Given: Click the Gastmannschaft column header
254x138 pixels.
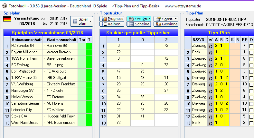Looking at the screenshot, I should click(x=62, y=40).
